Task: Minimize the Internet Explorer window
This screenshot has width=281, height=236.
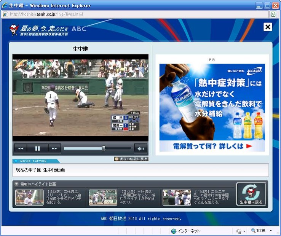Action: pos(259,6)
